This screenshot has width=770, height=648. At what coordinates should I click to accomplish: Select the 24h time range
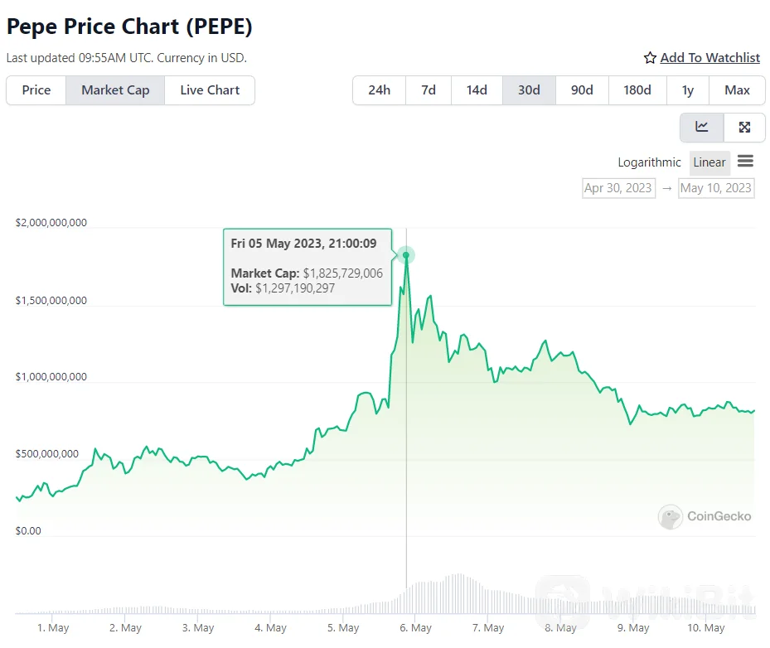pos(379,90)
